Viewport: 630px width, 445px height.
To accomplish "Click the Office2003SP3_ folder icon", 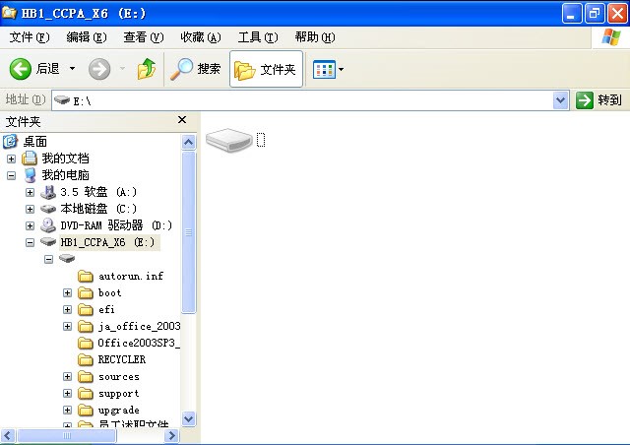I will (86, 344).
